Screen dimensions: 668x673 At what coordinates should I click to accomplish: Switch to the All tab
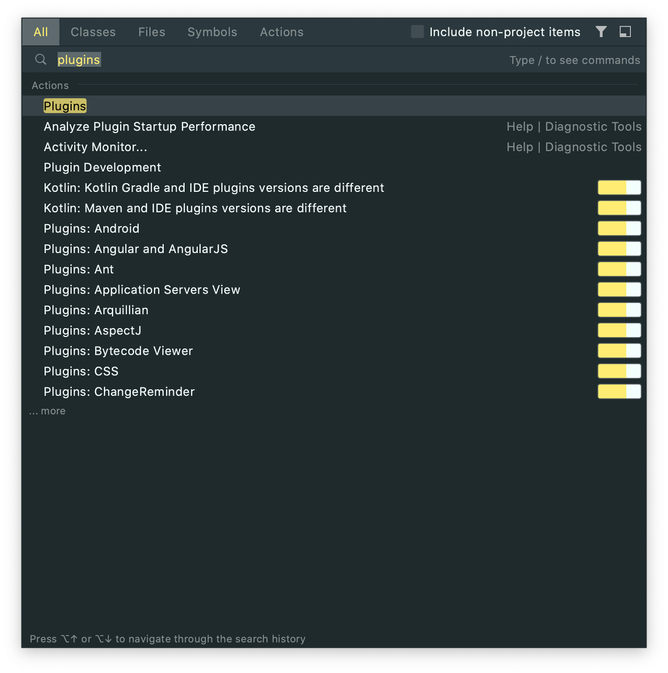41,32
